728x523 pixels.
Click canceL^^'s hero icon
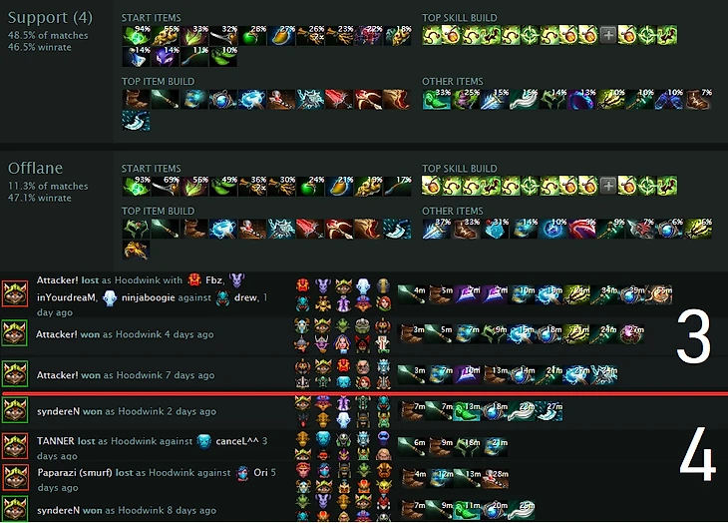[203, 441]
